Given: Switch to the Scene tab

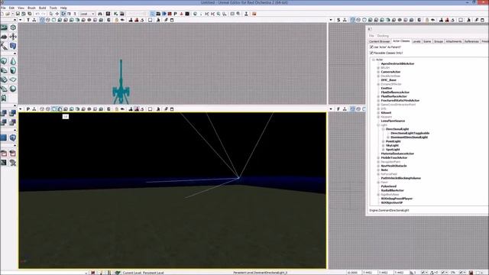Looking at the screenshot, I should click(427, 41).
